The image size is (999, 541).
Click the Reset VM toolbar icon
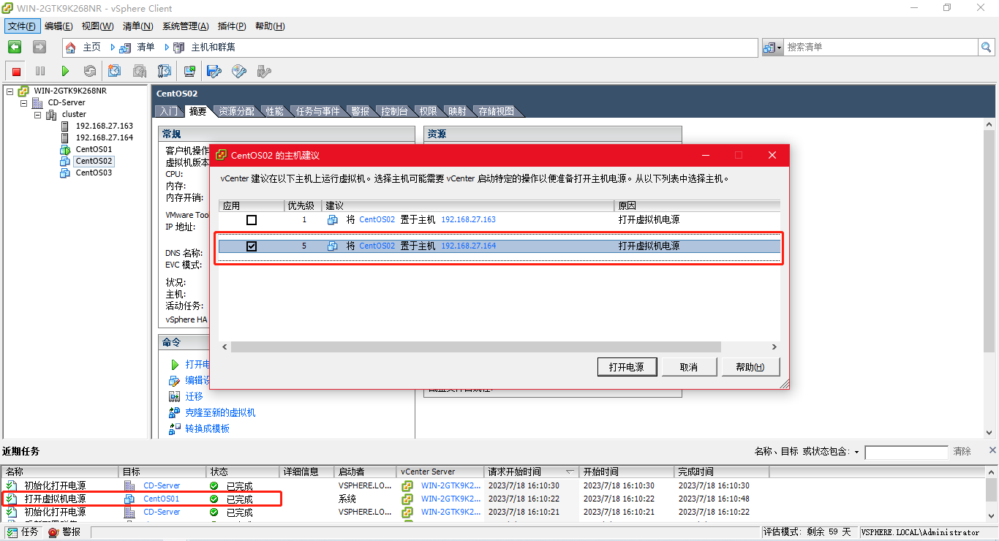[x=89, y=71]
